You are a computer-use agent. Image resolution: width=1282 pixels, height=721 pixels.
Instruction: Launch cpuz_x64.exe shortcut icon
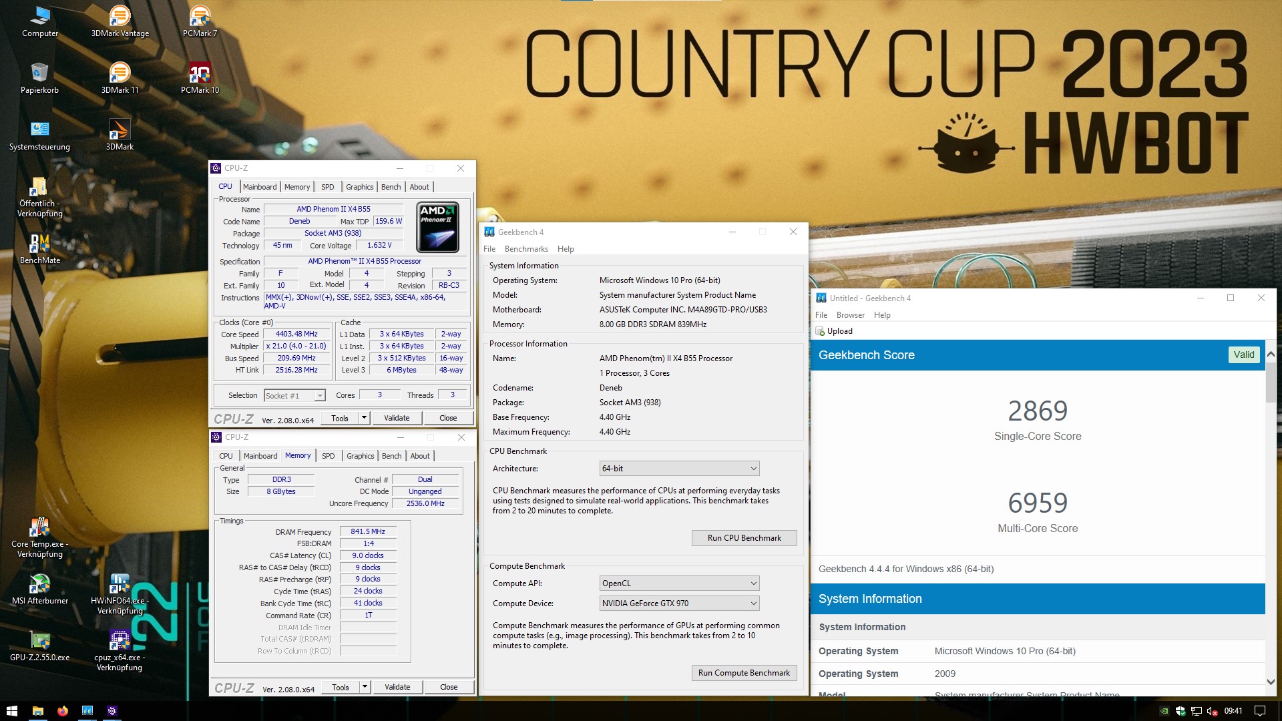[x=120, y=652]
